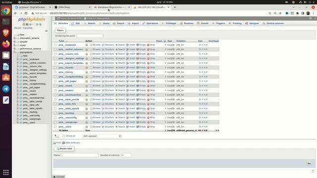Open Telegram from the dock
Screen dimensions: 317x178
pos(6,89)
